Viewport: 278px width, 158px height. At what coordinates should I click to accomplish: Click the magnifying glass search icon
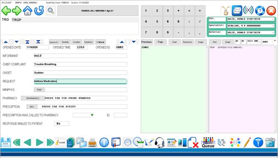click(x=50, y=10)
